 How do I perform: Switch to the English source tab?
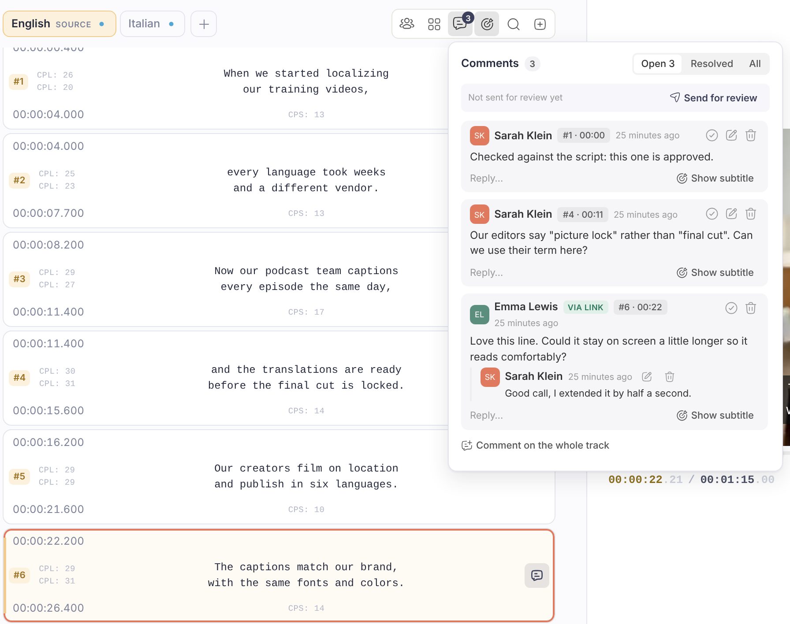59,24
